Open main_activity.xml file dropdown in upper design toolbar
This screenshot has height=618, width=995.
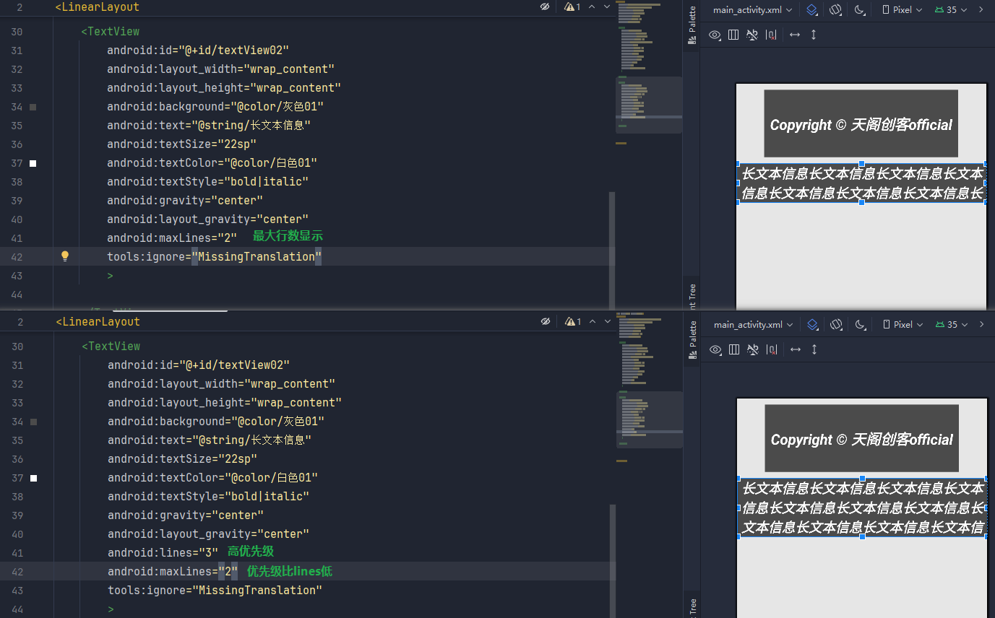click(752, 10)
